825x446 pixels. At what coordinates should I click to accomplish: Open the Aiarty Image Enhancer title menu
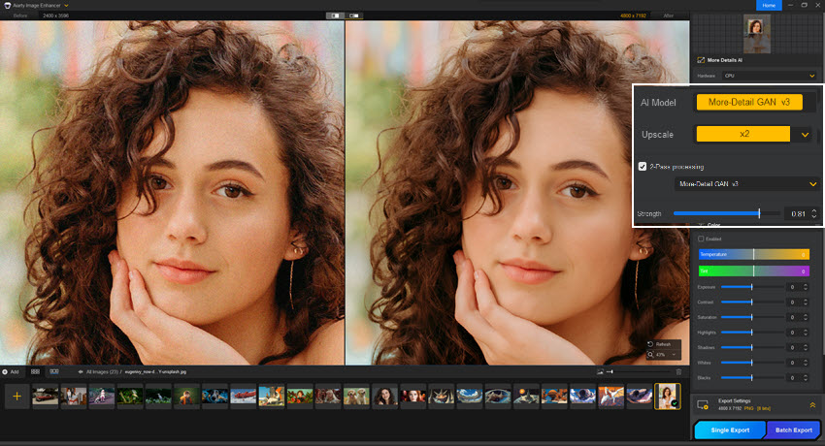tap(39, 6)
